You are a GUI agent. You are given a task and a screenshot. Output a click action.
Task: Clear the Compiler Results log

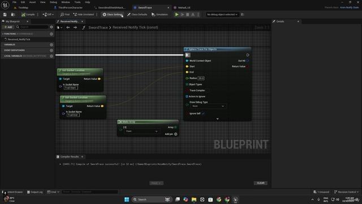pos(261,183)
